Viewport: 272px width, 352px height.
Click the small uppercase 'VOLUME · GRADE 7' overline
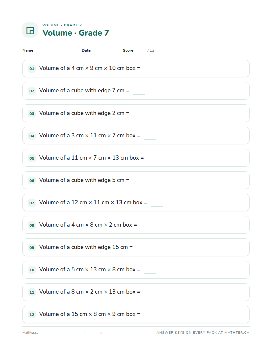pyautogui.click(x=62, y=25)
